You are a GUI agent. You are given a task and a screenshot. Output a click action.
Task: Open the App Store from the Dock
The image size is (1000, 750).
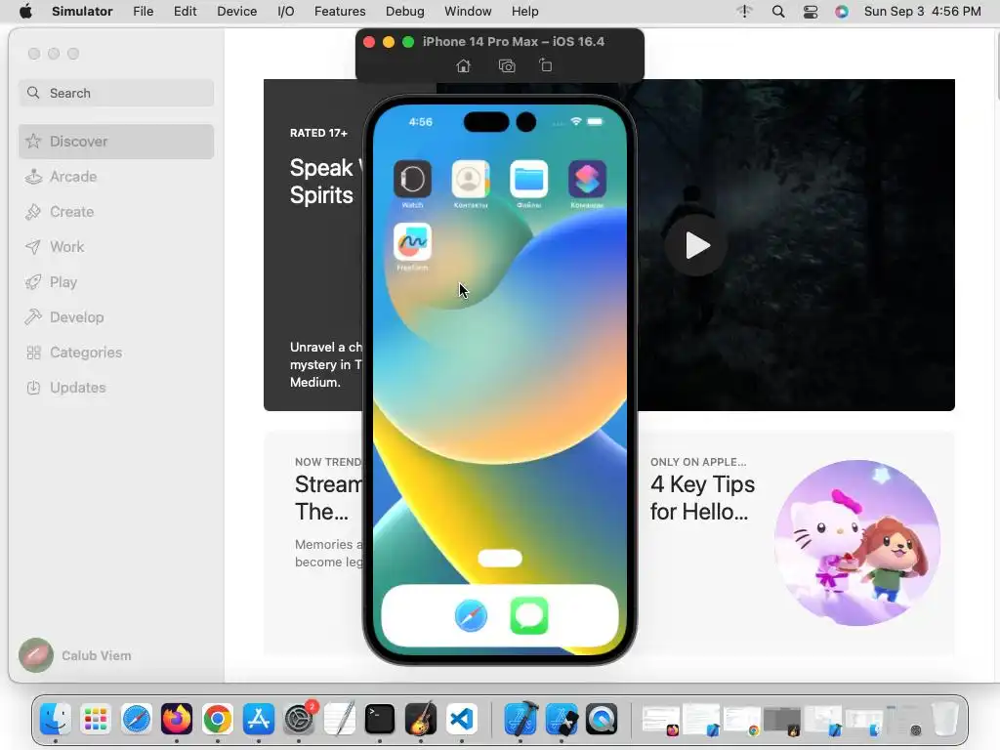pos(258,720)
